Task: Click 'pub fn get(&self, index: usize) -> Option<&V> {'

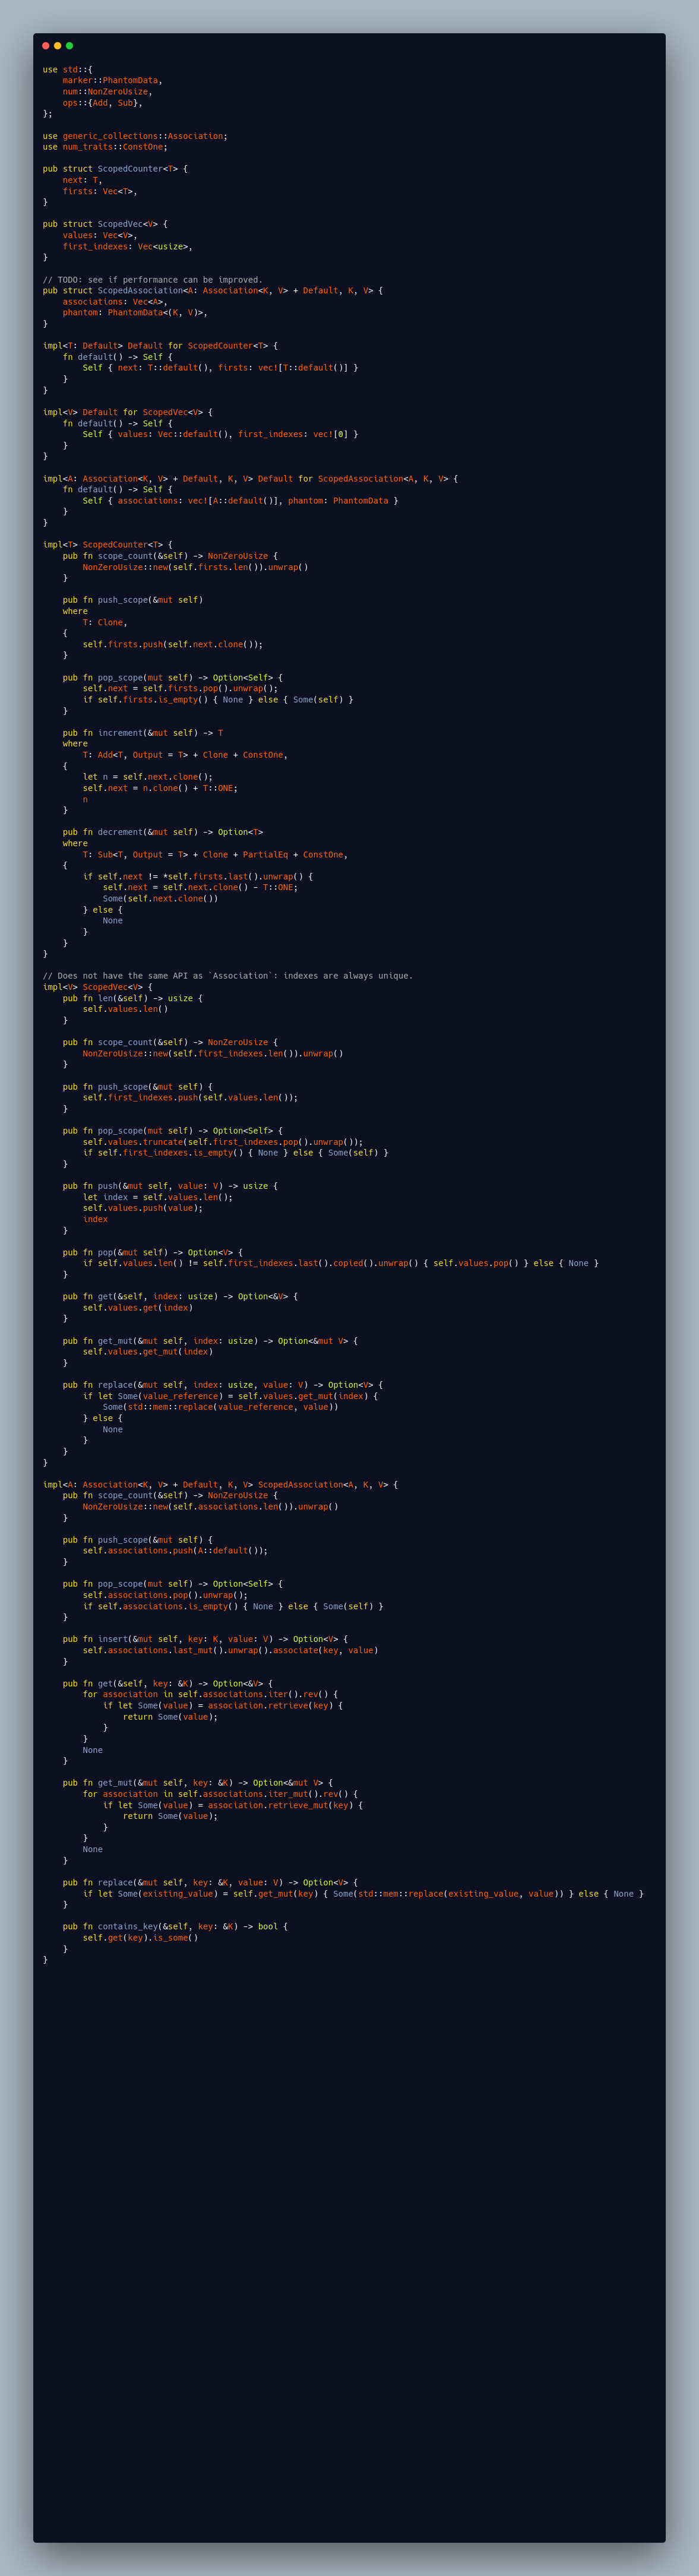Action: pyautogui.click(x=180, y=1296)
